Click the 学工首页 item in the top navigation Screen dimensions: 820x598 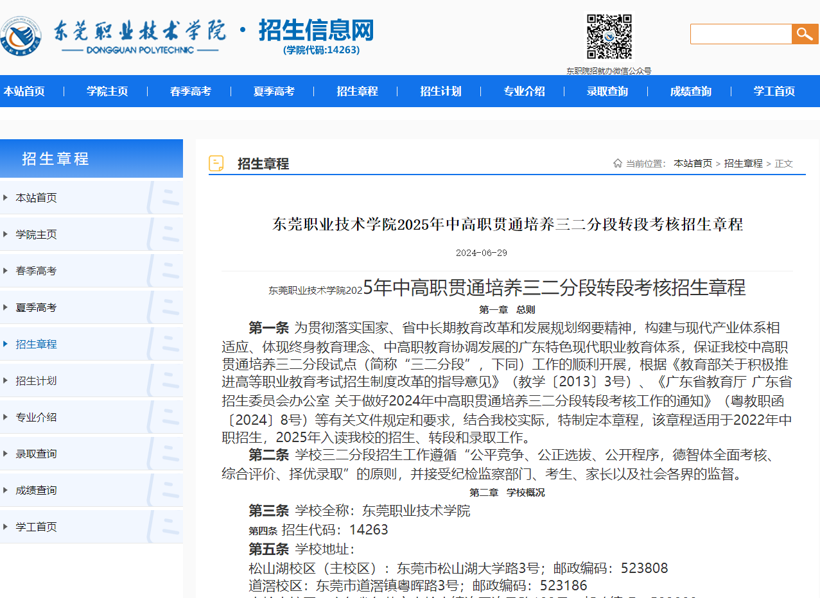tap(773, 91)
